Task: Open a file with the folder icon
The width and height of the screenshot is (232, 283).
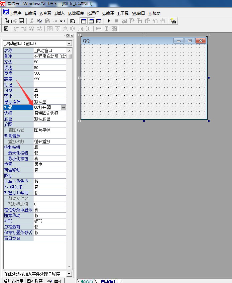Action: point(14,21)
